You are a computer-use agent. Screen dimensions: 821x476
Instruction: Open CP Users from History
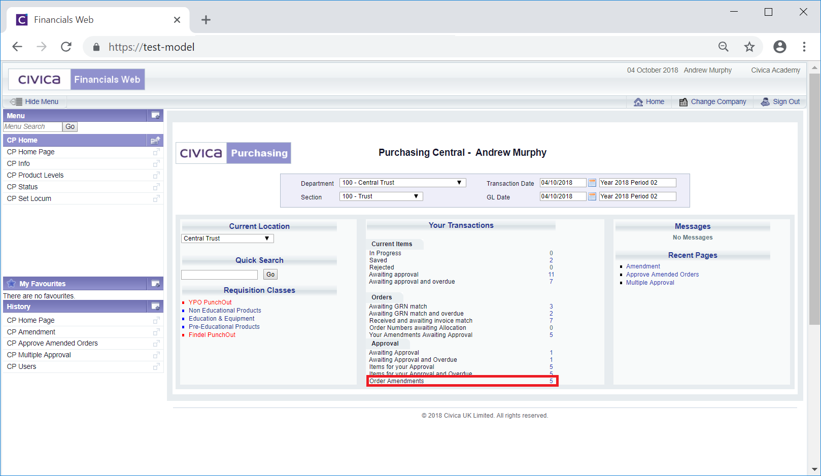(x=21, y=366)
